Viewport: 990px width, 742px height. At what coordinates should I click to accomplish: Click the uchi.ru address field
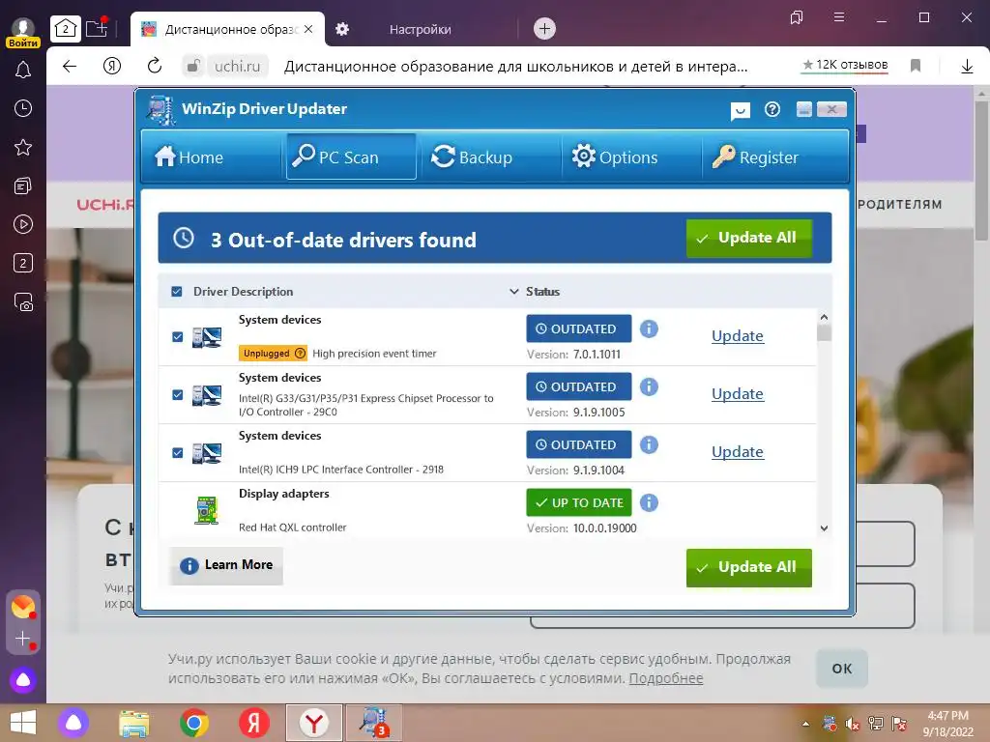coord(237,67)
